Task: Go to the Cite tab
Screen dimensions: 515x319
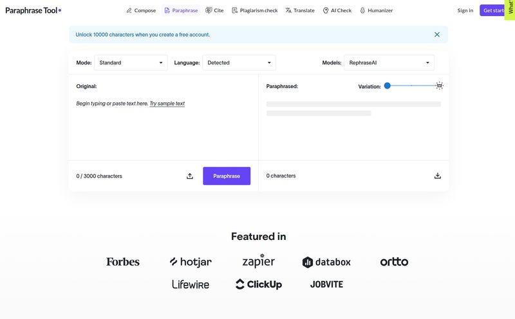Action: click(214, 10)
